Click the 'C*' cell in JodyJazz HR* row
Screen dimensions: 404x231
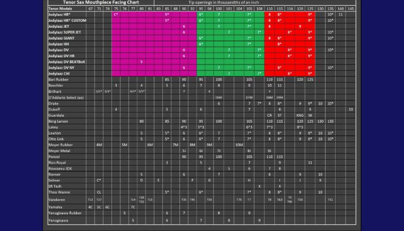tap(116, 14)
